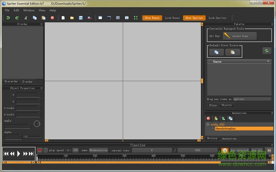Screen dimensions: 276x172
Task: Click the duplicate animation icon
Action: tap(230, 118)
